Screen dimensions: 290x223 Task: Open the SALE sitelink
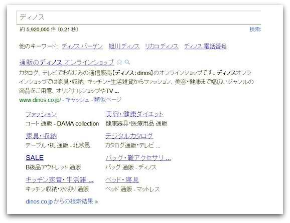(35, 158)
